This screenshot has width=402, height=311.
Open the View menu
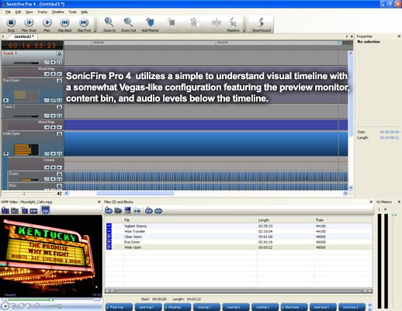(29, 12)
